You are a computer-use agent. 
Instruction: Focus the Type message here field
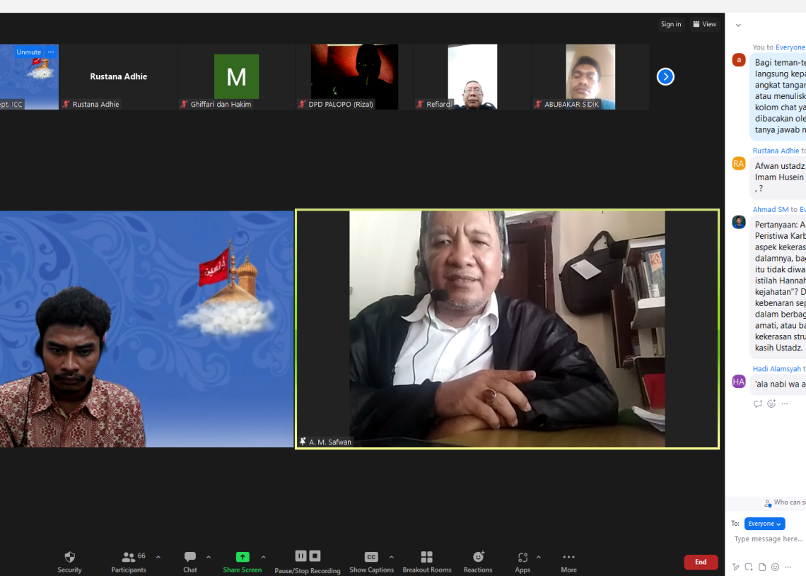(769, 539)
